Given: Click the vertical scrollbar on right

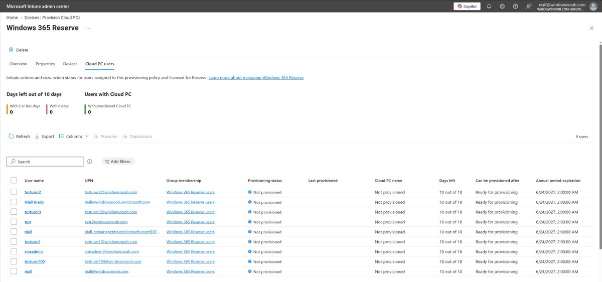Looking at the screenshot, I should (600, 146).
